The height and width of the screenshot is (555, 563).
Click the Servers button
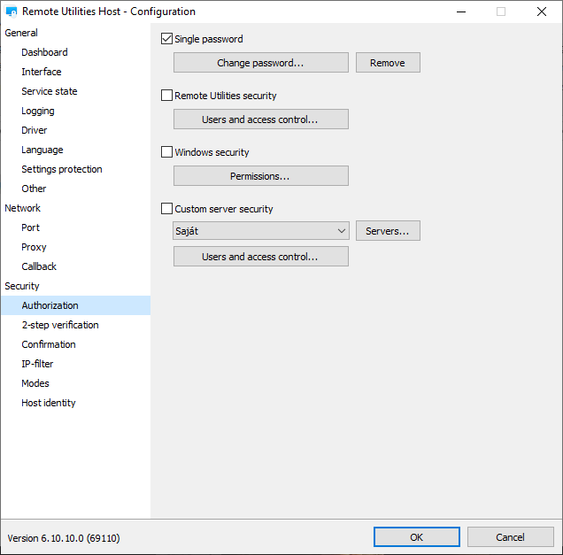pos(388,231)
